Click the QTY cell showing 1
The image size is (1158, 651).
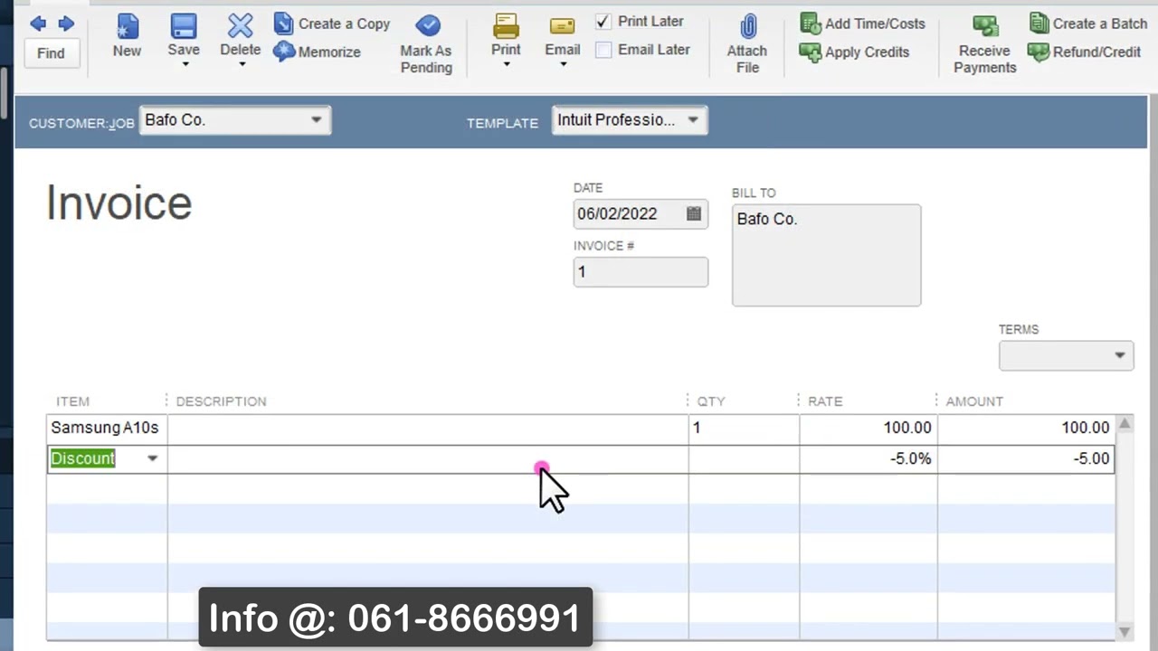pyautogui.click(x=744, y=428)
